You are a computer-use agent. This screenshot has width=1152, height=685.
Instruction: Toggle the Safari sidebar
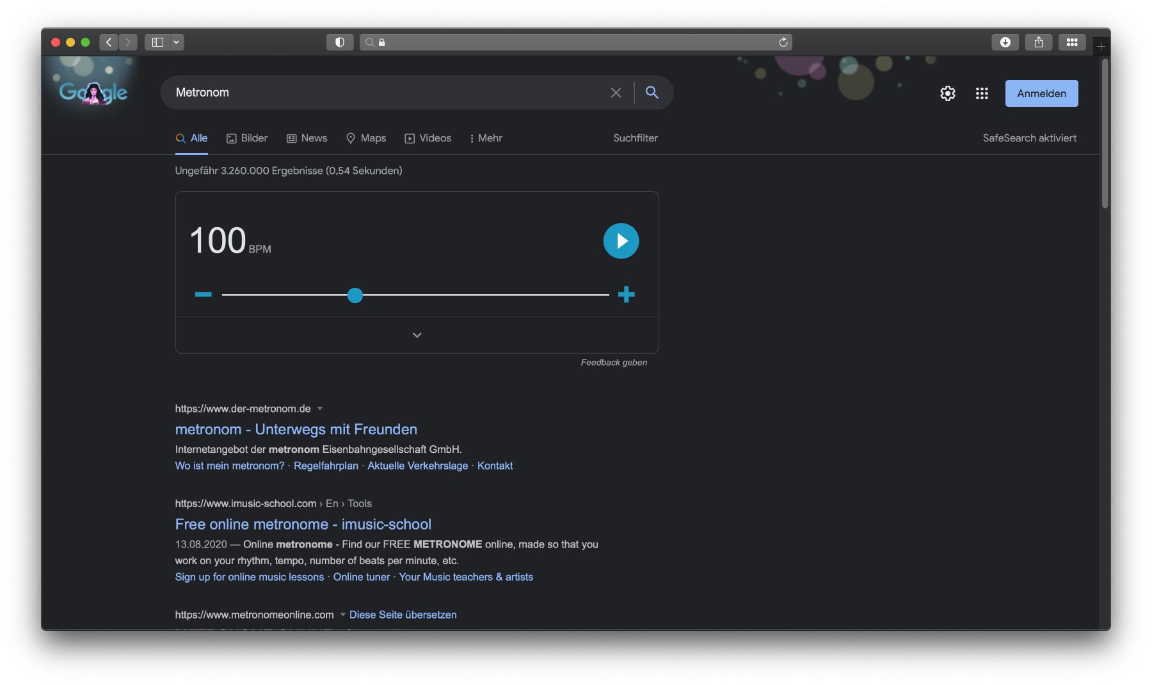click(x=157, y=42)
